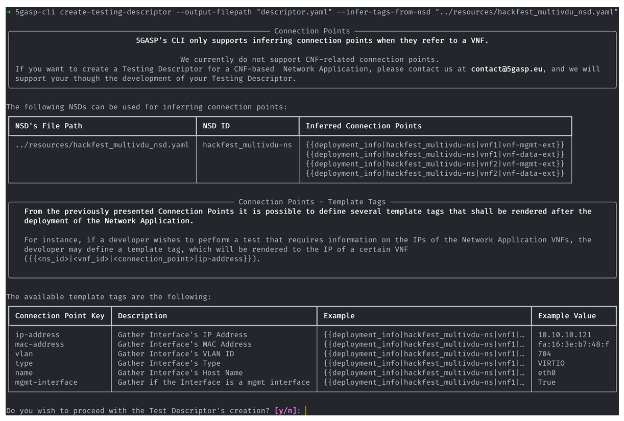This screenshot has height=421, width=624.
Task: Click the Example Value column header
Action: (x=567, y=316)
